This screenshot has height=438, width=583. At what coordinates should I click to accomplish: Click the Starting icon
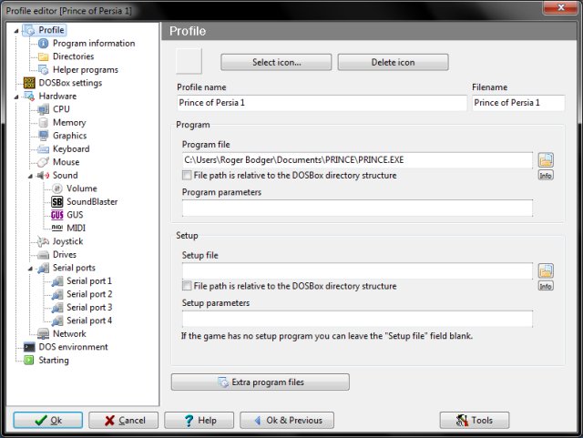click(x=28, y=360)
